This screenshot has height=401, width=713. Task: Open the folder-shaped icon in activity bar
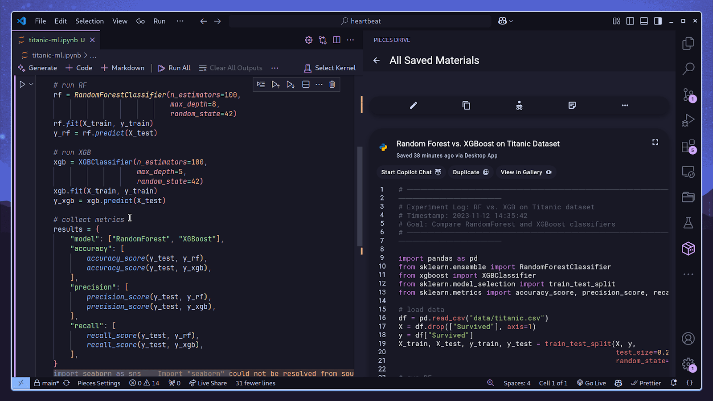688,197
